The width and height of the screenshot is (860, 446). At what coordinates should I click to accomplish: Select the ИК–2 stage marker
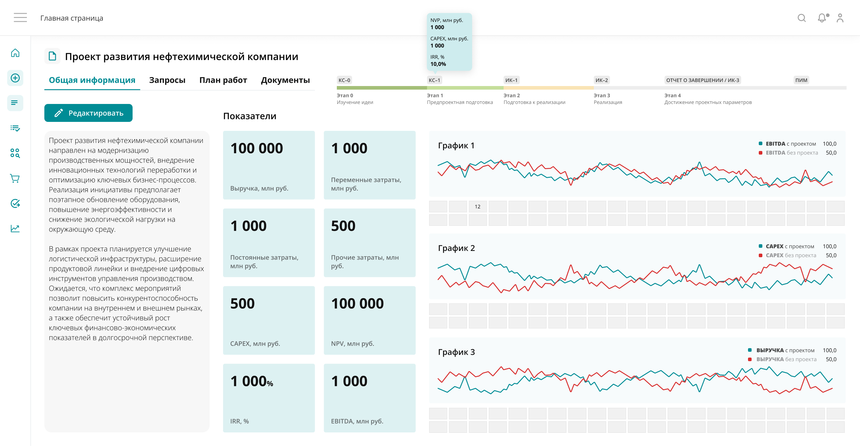click(602, 80)
